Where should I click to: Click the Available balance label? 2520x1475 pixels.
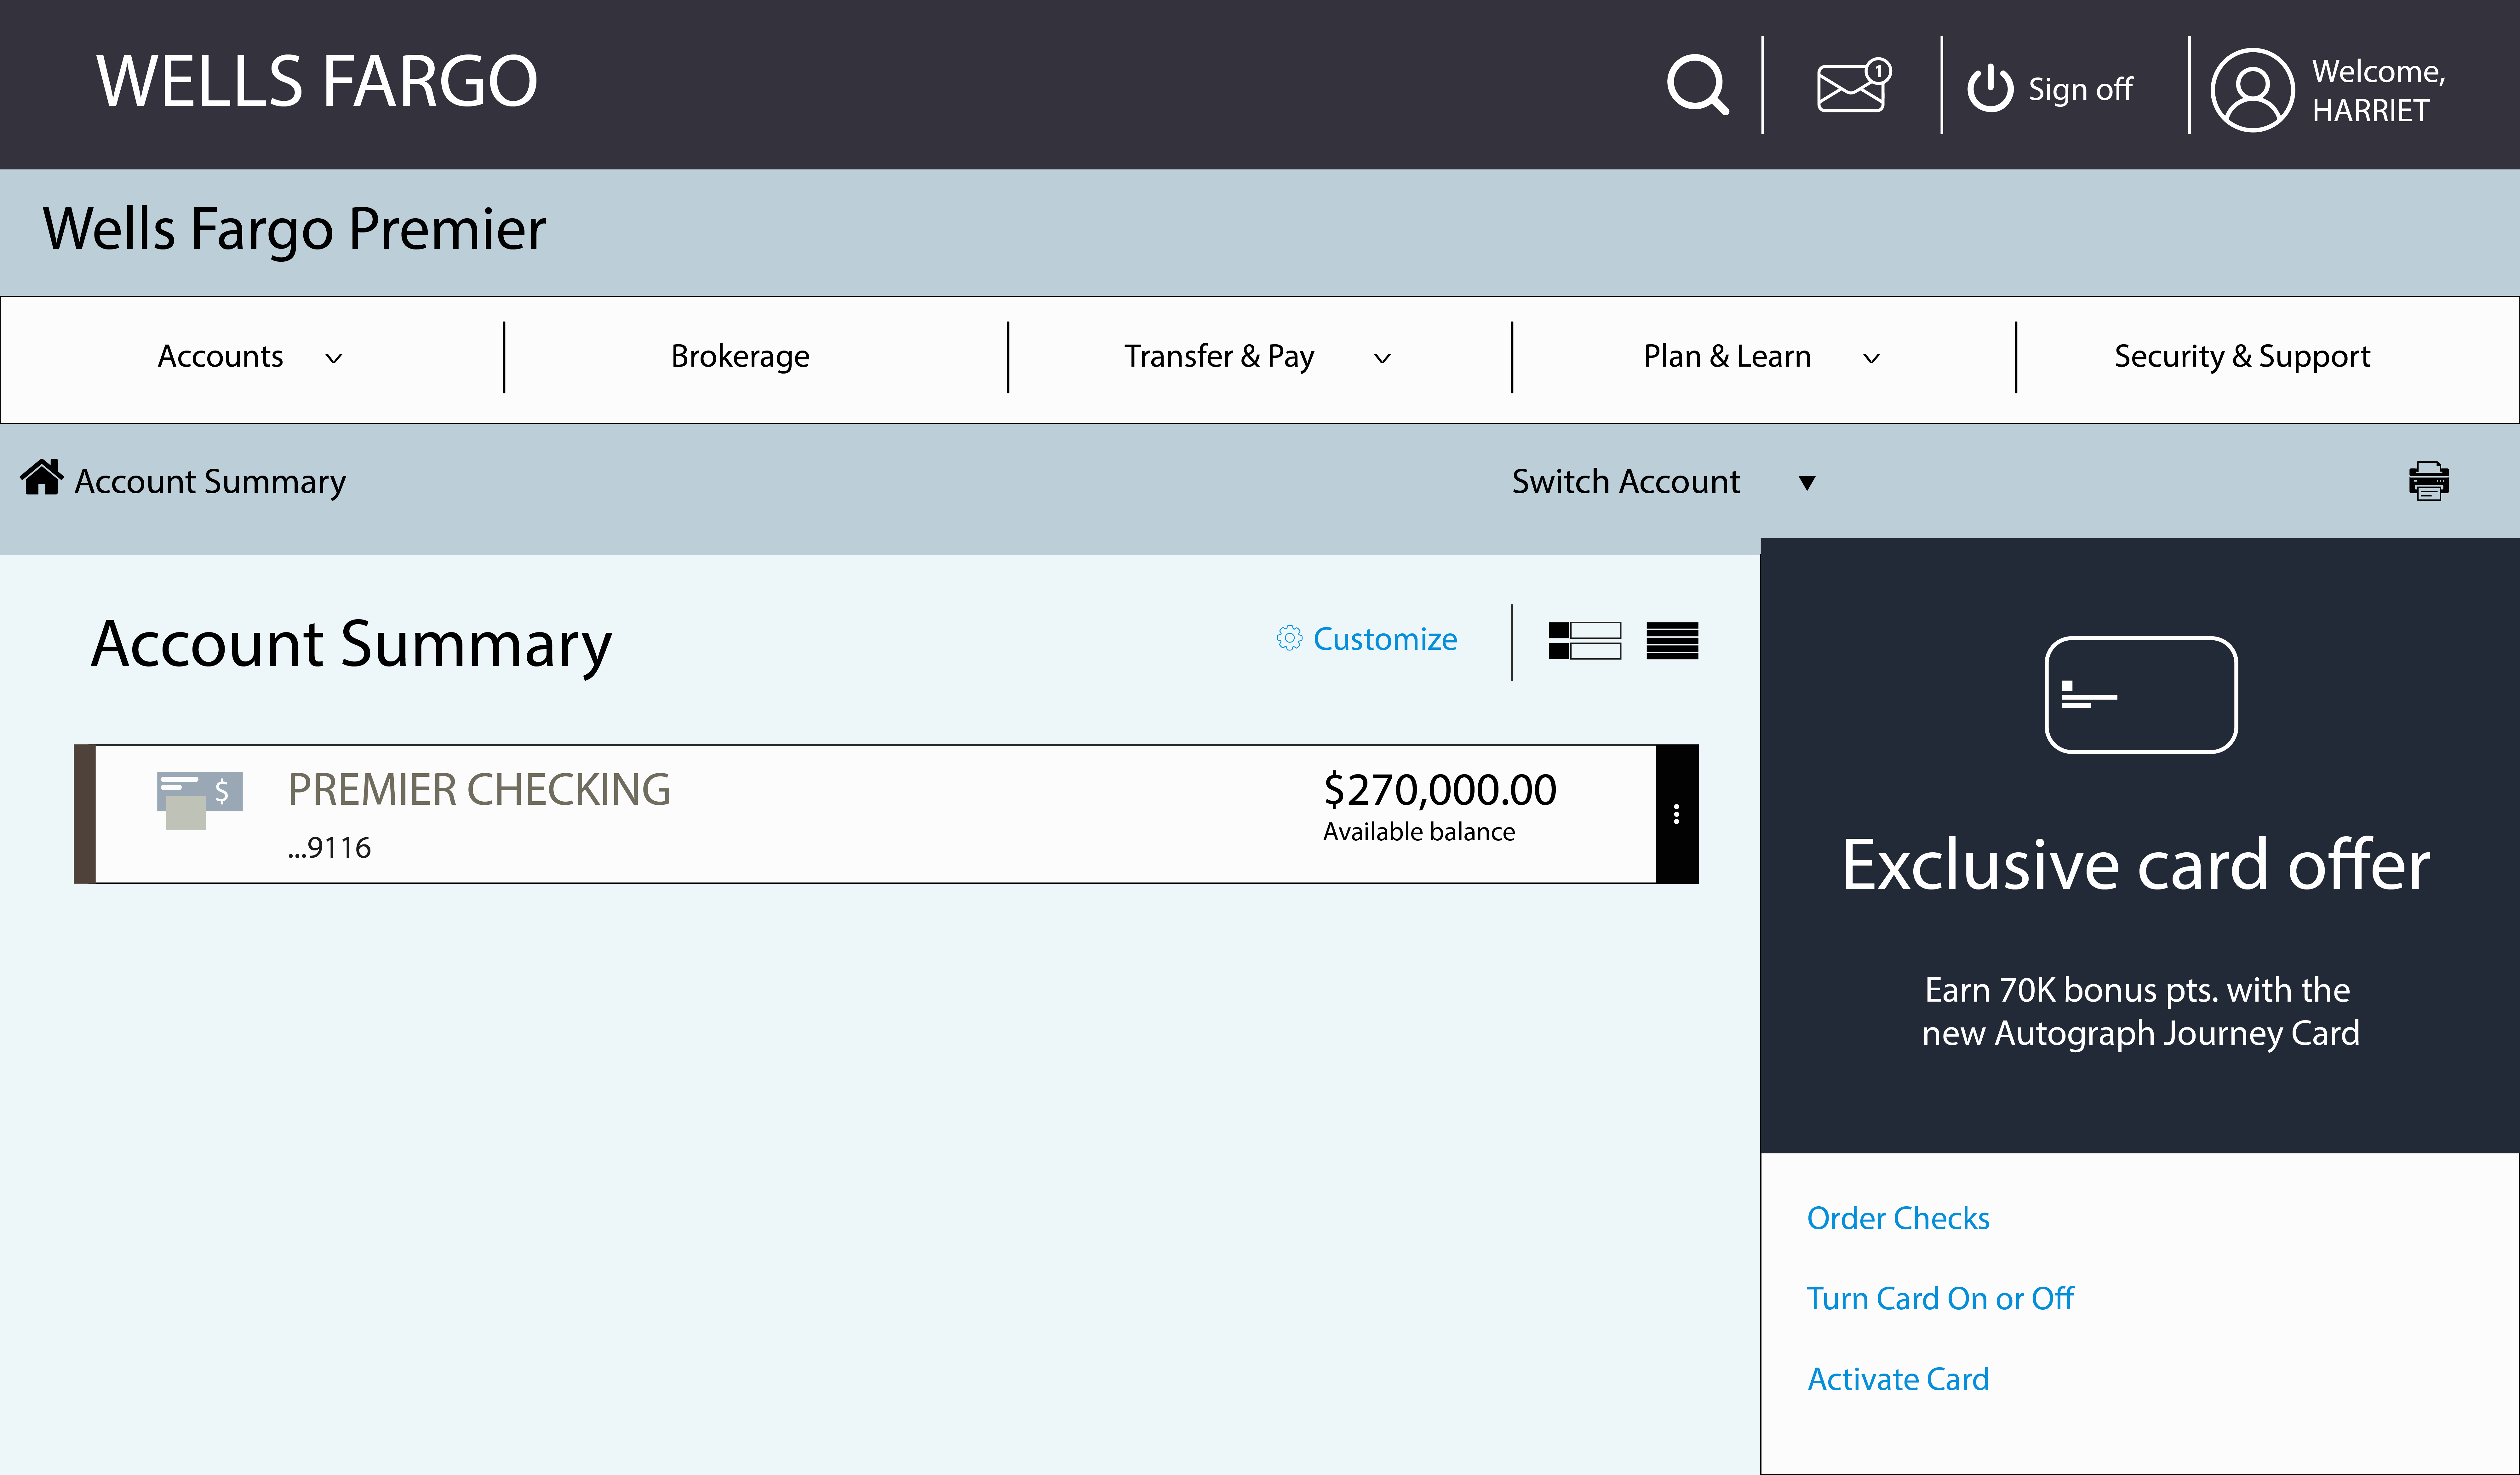click(x=1419, y=832)
